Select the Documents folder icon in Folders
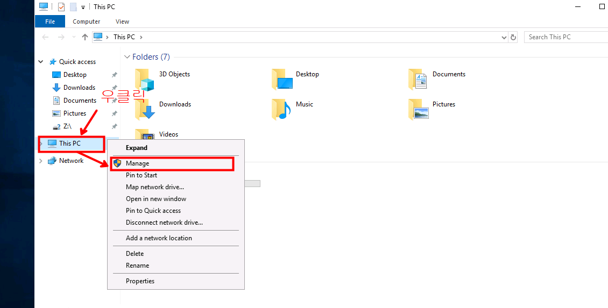This screenshot has width=608, height=308. (x=418, y=79)
